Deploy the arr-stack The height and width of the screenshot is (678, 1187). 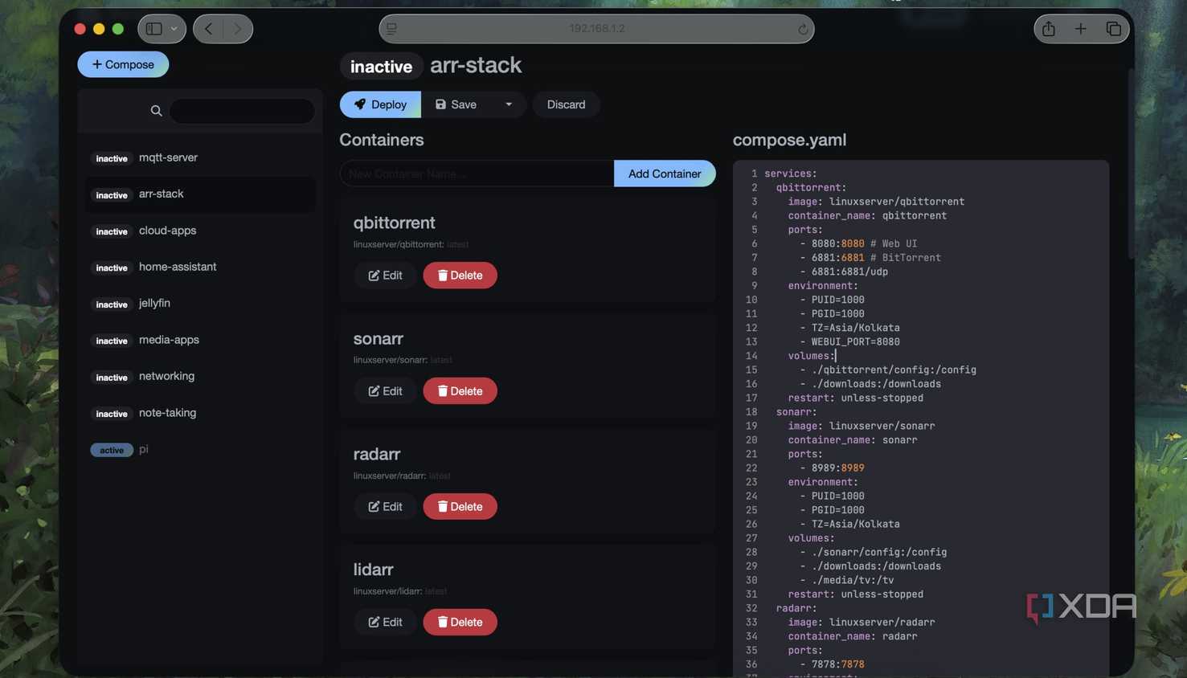click(x=380, y=104)
